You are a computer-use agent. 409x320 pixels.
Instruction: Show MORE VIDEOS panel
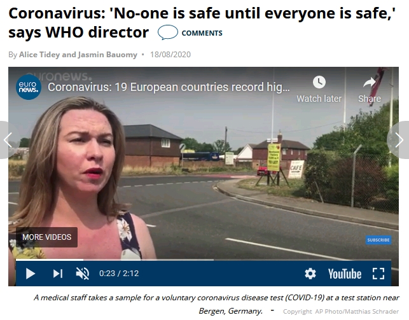pos(46,237)
